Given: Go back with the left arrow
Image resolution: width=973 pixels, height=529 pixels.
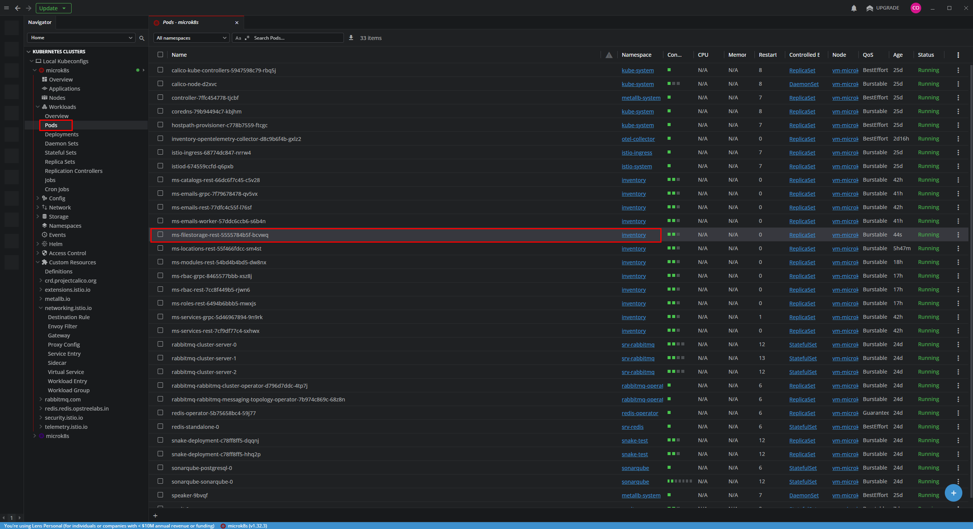Looking at the screenshot, I should click(x=18, y=8).
